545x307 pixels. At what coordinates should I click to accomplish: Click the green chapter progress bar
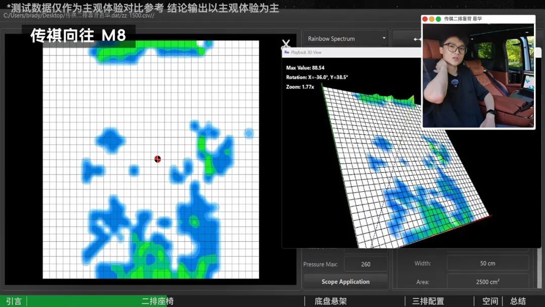(83, 301)
